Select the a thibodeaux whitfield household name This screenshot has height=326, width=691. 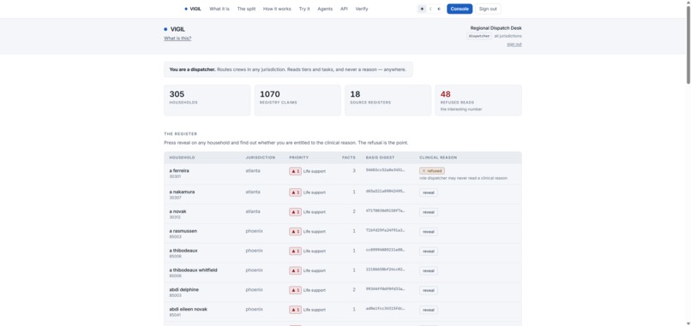pyautogui.click(x=193, y=270)
